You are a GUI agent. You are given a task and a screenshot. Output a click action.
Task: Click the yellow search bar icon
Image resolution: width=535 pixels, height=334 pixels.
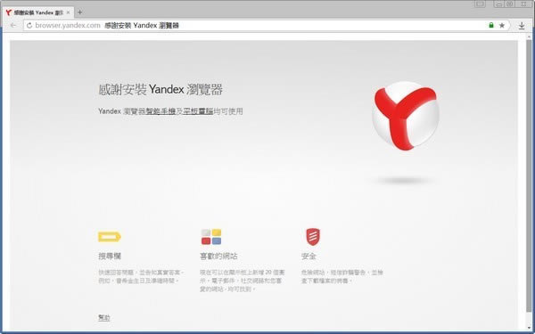[x=109, y=237]
